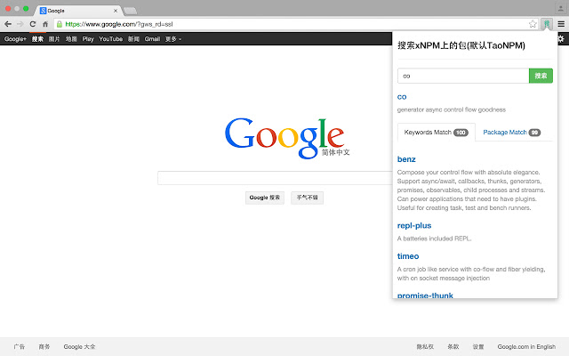Go to home page icon
The image size is (569, 356).
pos(45,24)
